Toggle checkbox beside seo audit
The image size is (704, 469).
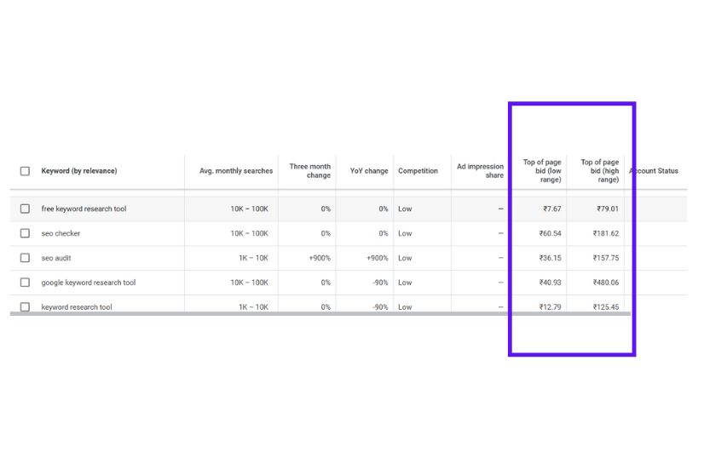26,258
